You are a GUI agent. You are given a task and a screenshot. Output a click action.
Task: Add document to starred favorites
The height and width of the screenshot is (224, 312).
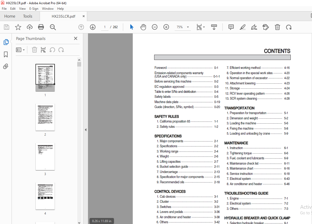(18, 27)
